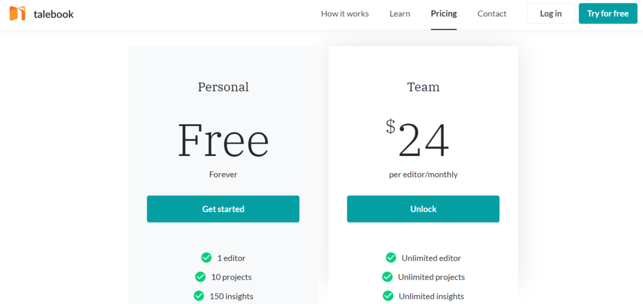Go to the Learn section
This screenshot has height=304, width=643.
400,14
